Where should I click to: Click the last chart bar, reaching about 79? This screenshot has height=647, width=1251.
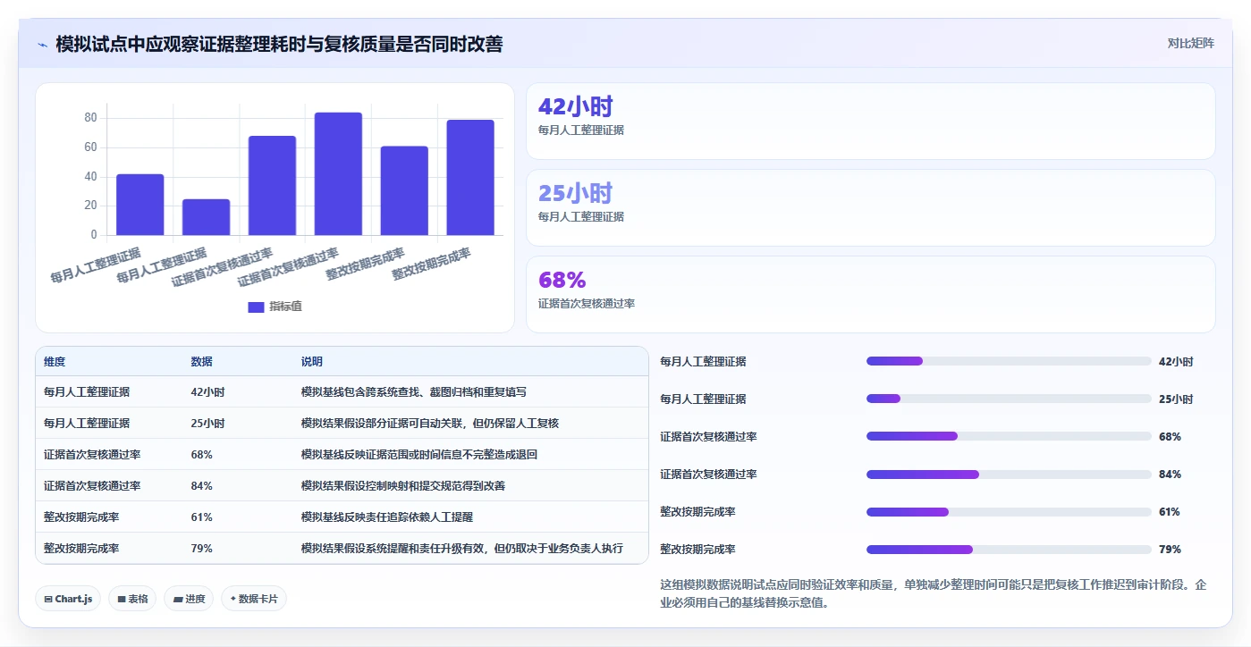pyautogui.click(x=470, y=178)
